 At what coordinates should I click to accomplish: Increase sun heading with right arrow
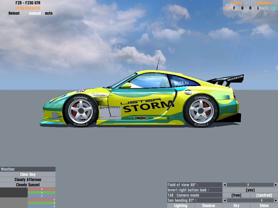(x=276, y=200)
